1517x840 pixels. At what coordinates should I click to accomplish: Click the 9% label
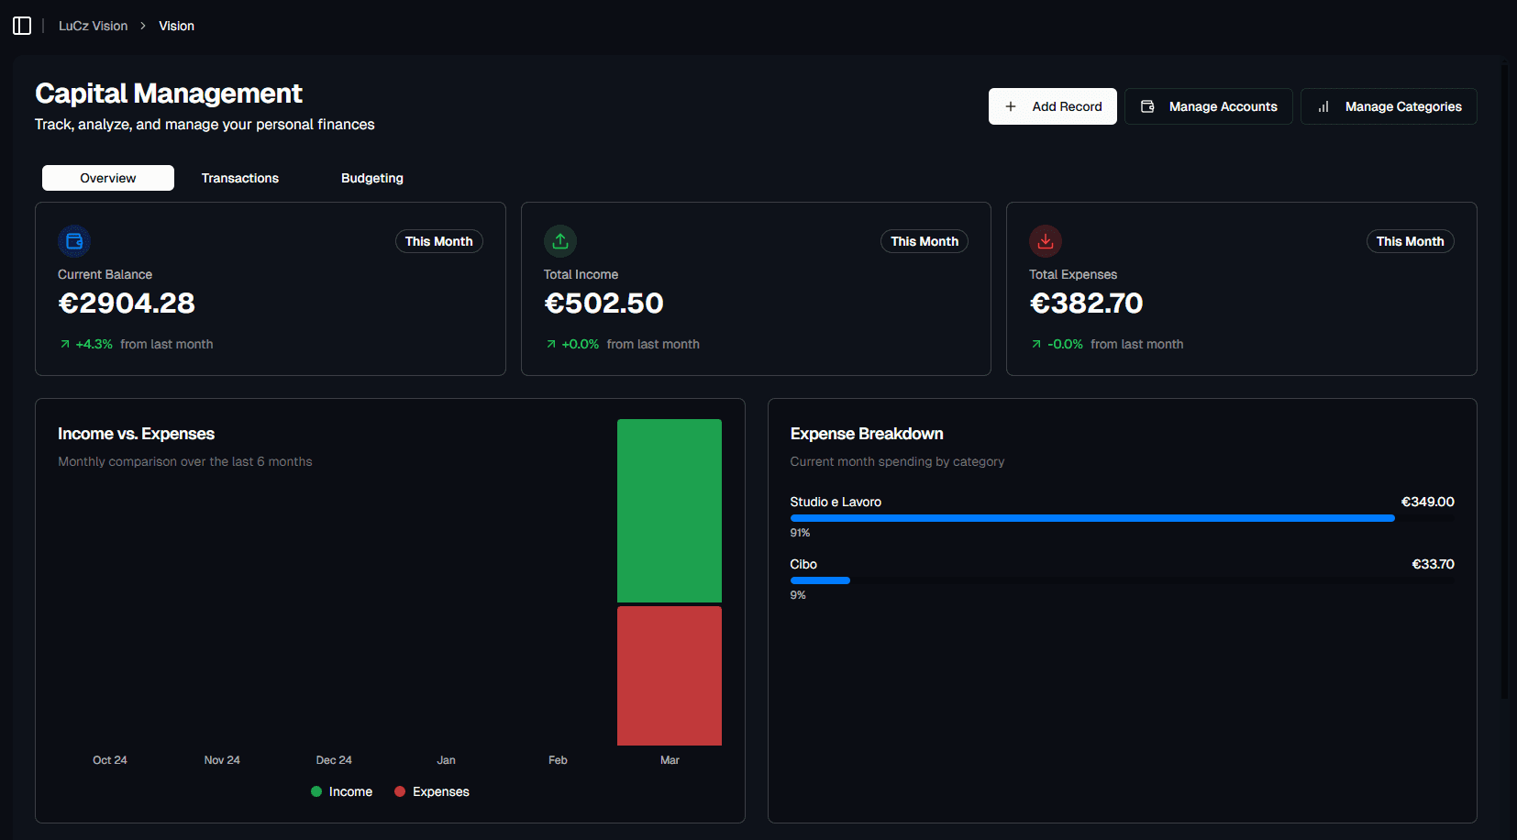pyautogui.click(x=798, y=595)
